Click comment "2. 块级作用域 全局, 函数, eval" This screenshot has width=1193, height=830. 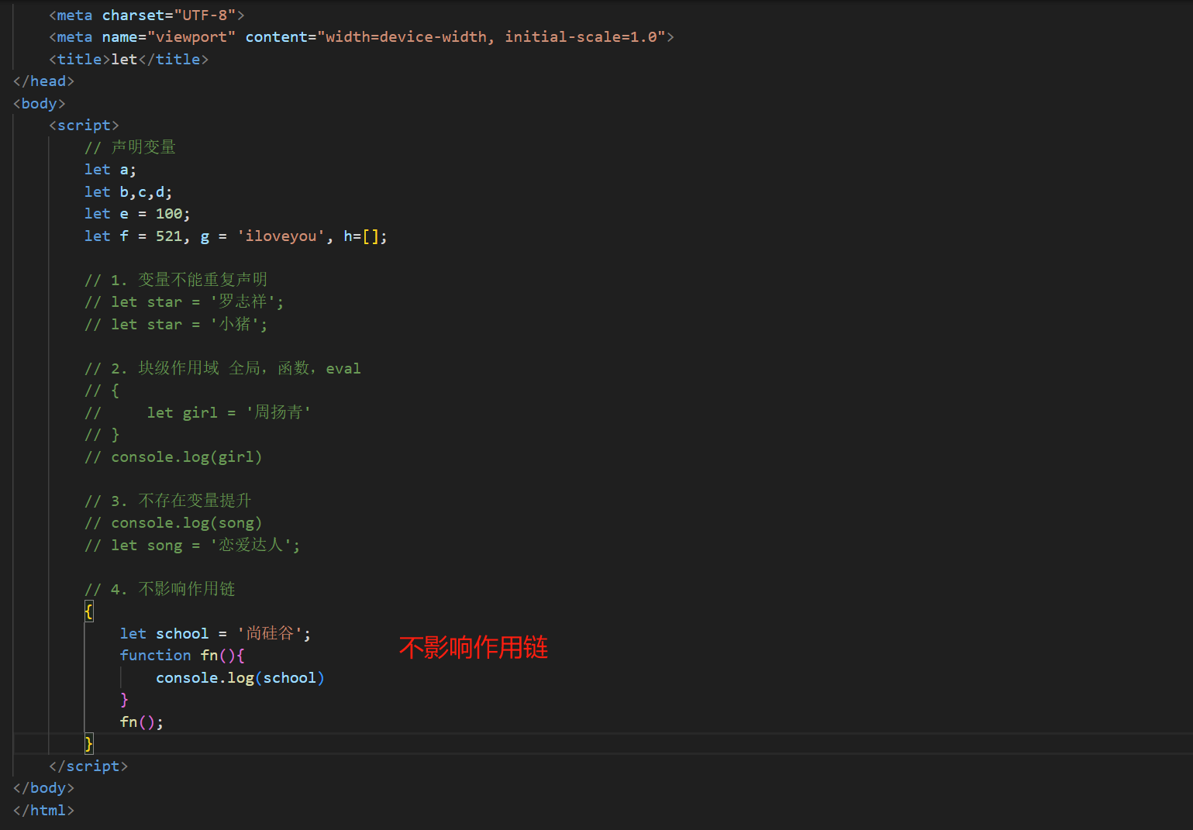222,369
